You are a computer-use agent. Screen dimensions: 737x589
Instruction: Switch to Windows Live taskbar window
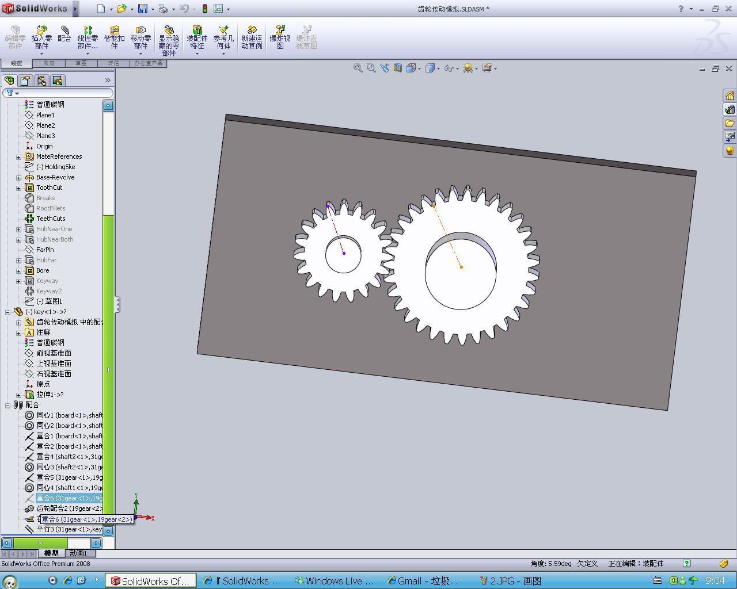[333, 581]
